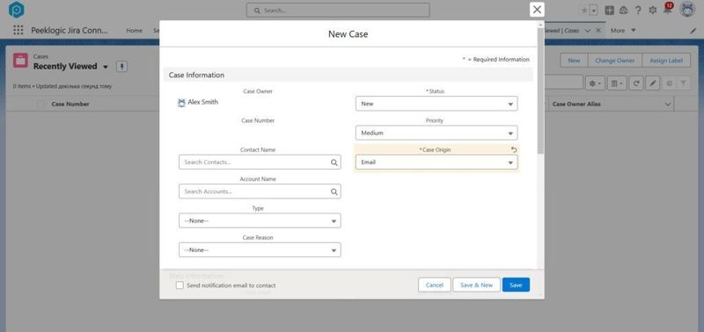Refresh the Cases list
The image size is (704, 332).
click(x=635, y=83)
